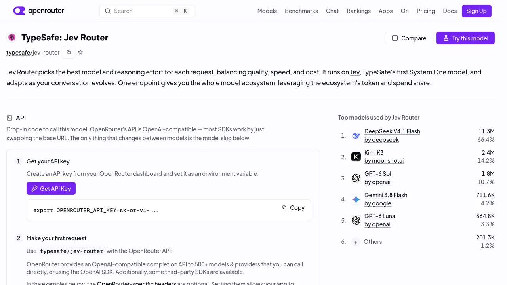Open the GPT-6 Sol model link
Screen dimensions: 507x285
377,174
